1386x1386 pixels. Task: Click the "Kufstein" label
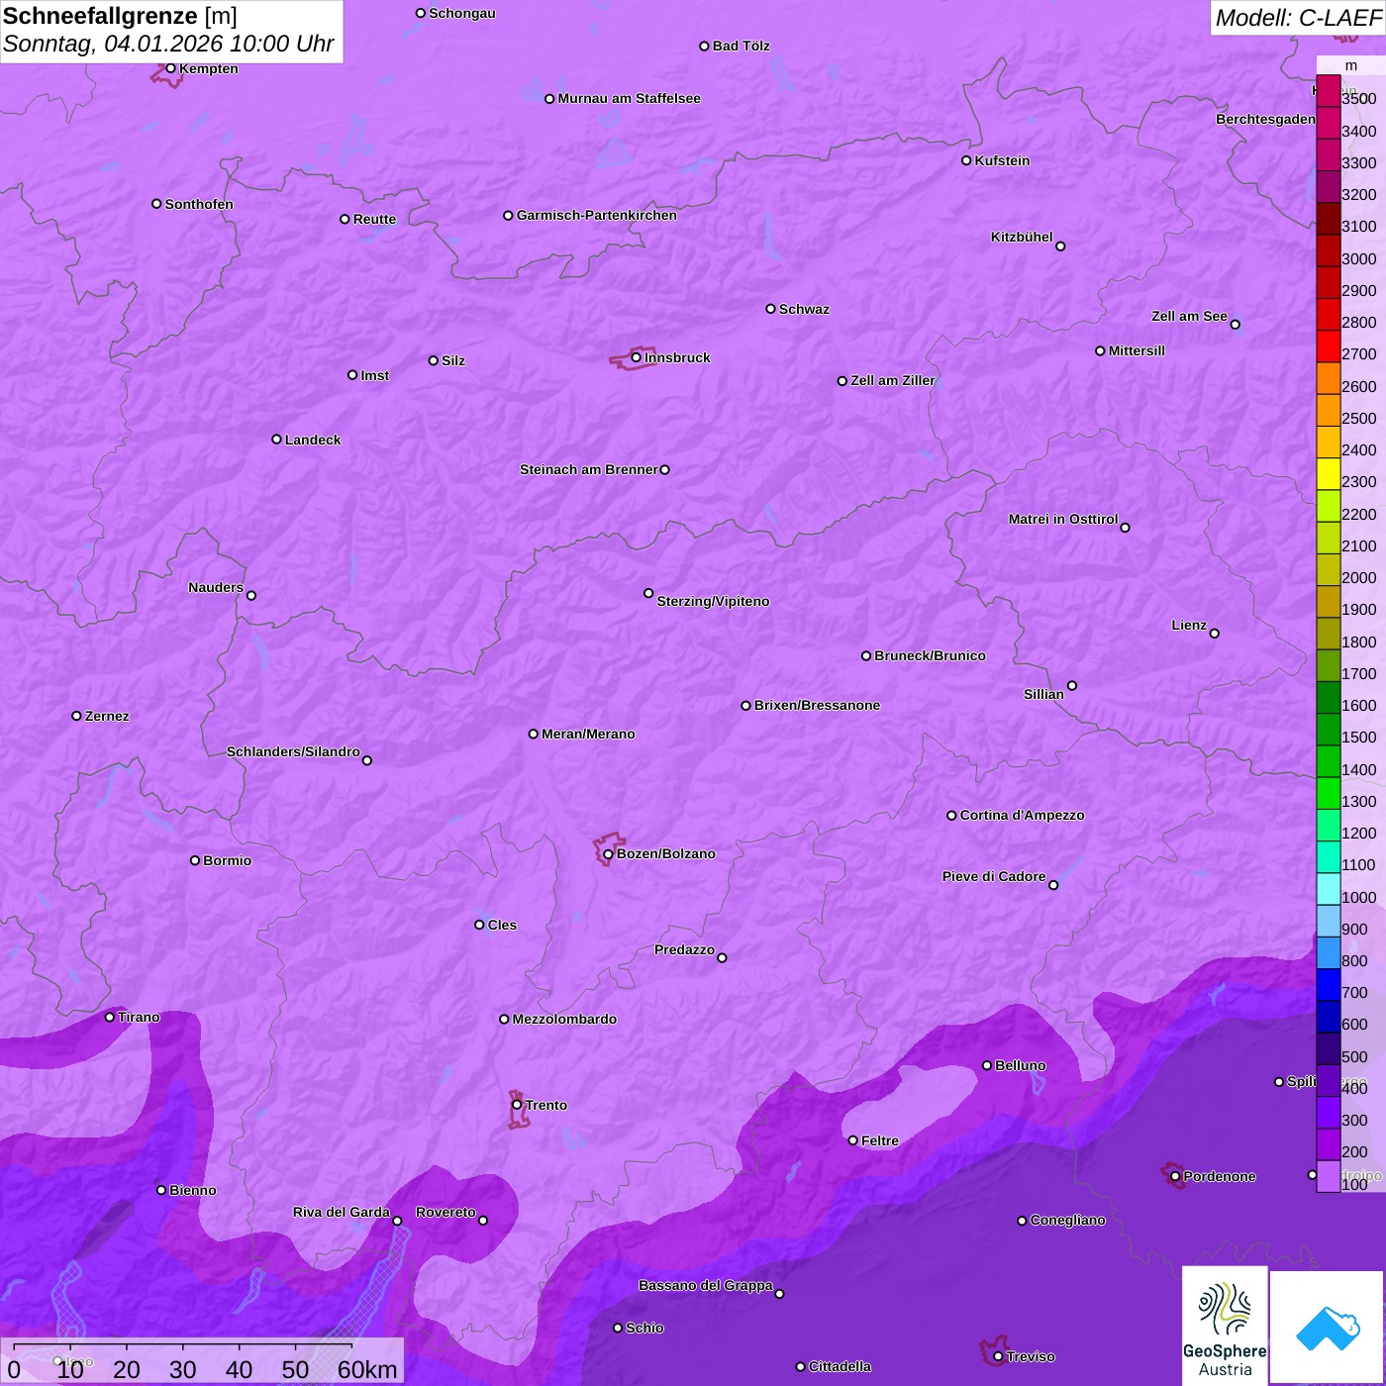1002,160
